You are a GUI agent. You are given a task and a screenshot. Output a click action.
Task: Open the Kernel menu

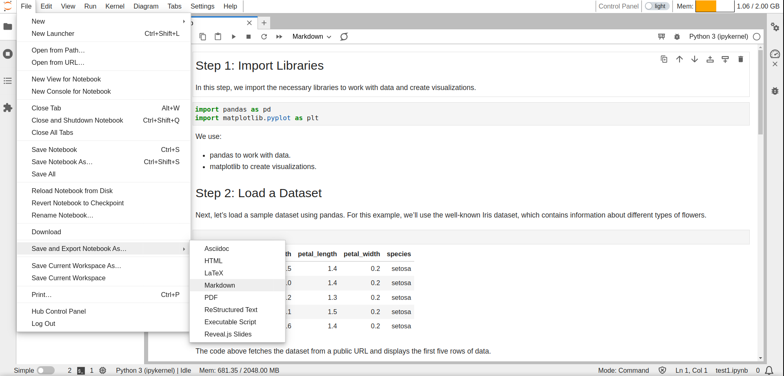click(115, 6)
